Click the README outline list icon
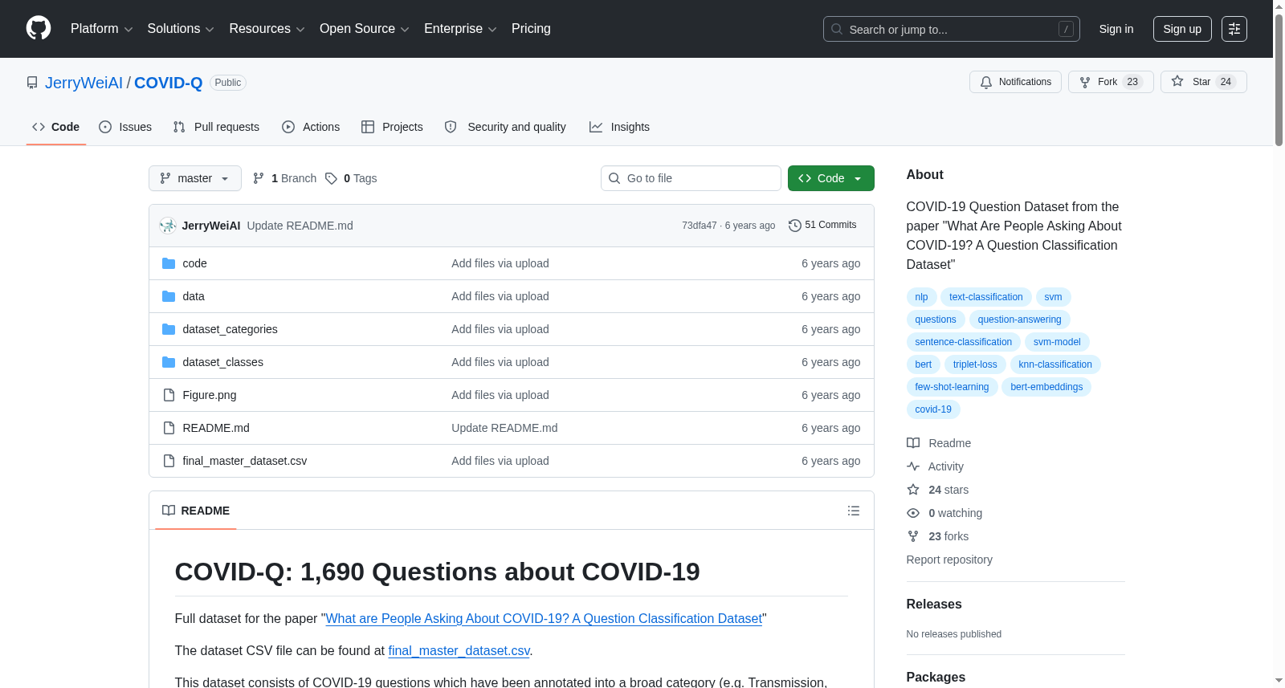This screenshot has height=688, width=1285. 854,511
